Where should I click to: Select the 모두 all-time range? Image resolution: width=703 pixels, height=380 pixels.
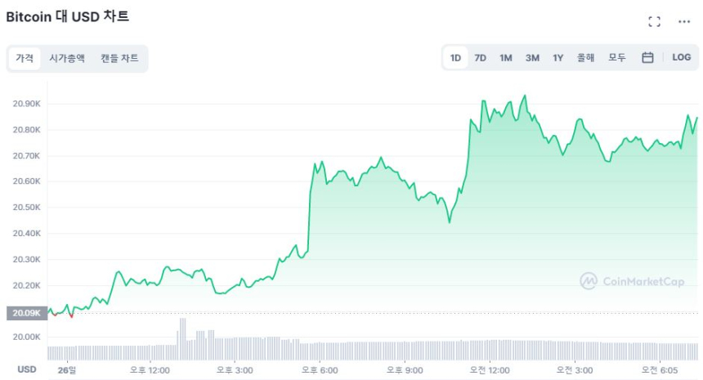616,58
